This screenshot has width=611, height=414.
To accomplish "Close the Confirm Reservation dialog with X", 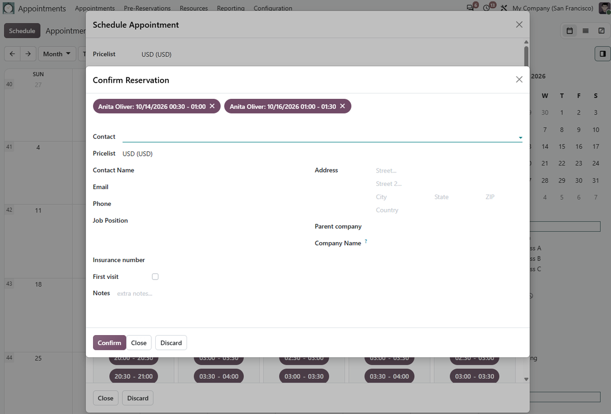I will (x=519, y=79).
